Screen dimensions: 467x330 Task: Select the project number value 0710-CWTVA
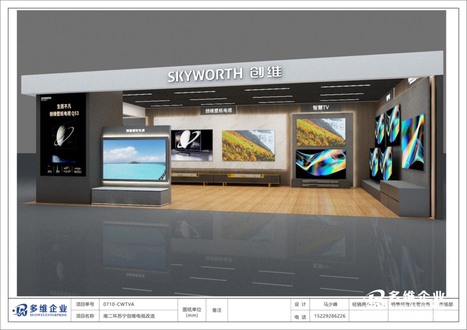coord(118,304)
